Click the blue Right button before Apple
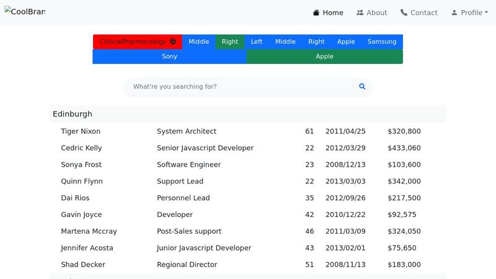Viewport: 496px width, 279px height. (x=316, y=42)
